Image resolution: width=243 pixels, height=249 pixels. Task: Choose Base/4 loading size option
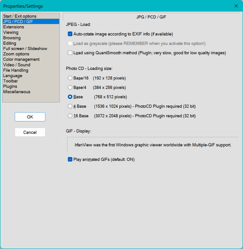[70, 87]
